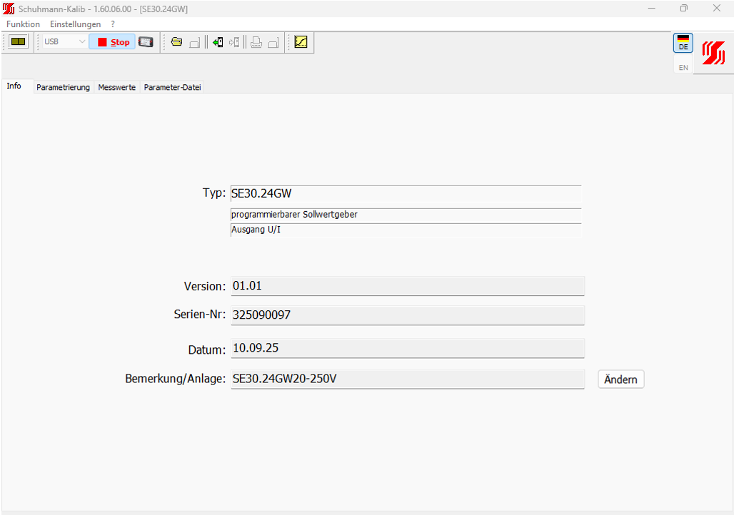Close the Schuhmann-Kalib window
The height and width of the screenshot is (515, 734).
[x=717, y=9]
